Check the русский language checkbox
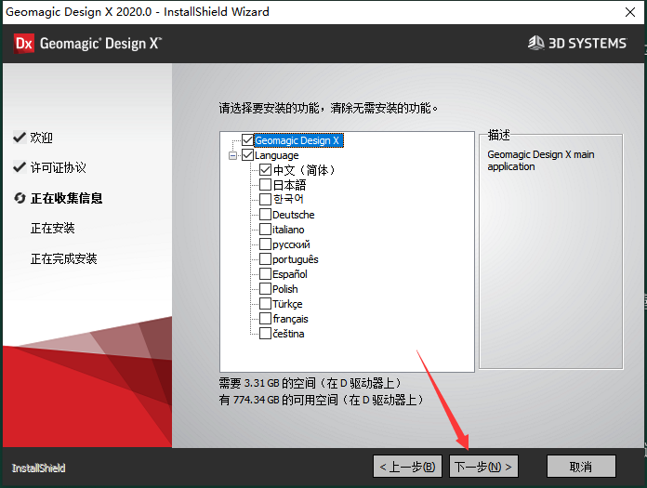Image resolution: width=647 pixels, height=488 pixels. tap(265, 244)
